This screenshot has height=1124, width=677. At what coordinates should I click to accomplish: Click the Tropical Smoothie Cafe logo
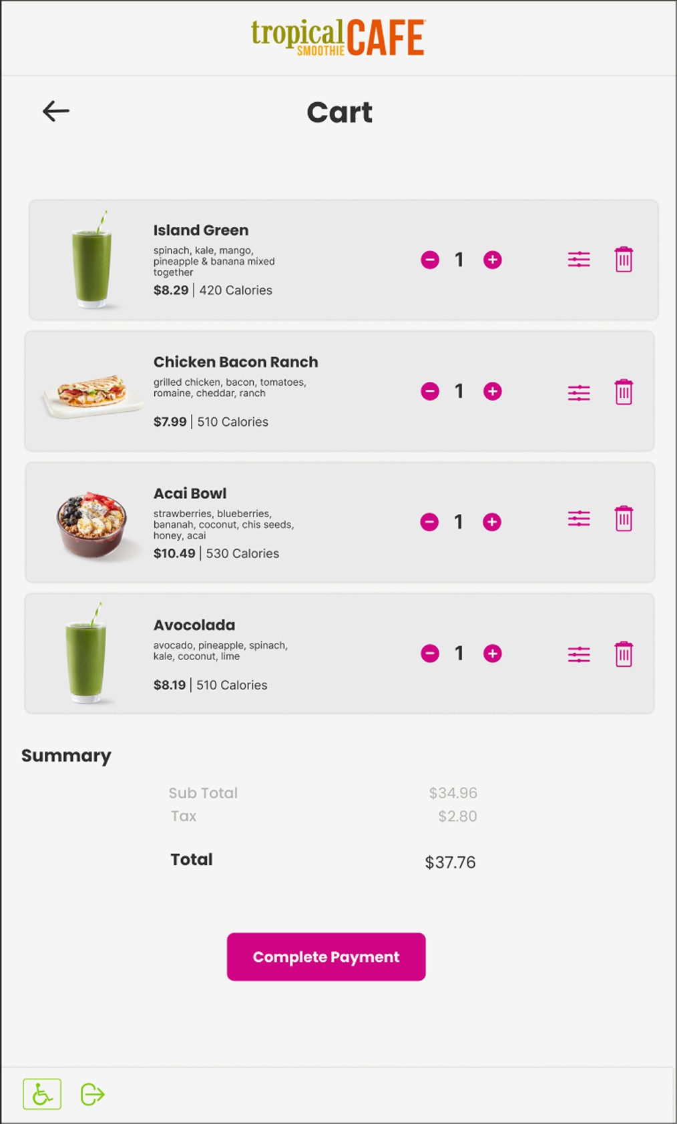coord(338,37)
